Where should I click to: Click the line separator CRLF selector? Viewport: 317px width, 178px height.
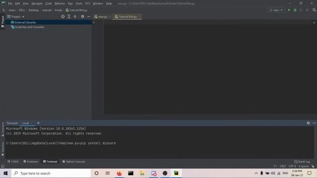click(x=283, y=166)
